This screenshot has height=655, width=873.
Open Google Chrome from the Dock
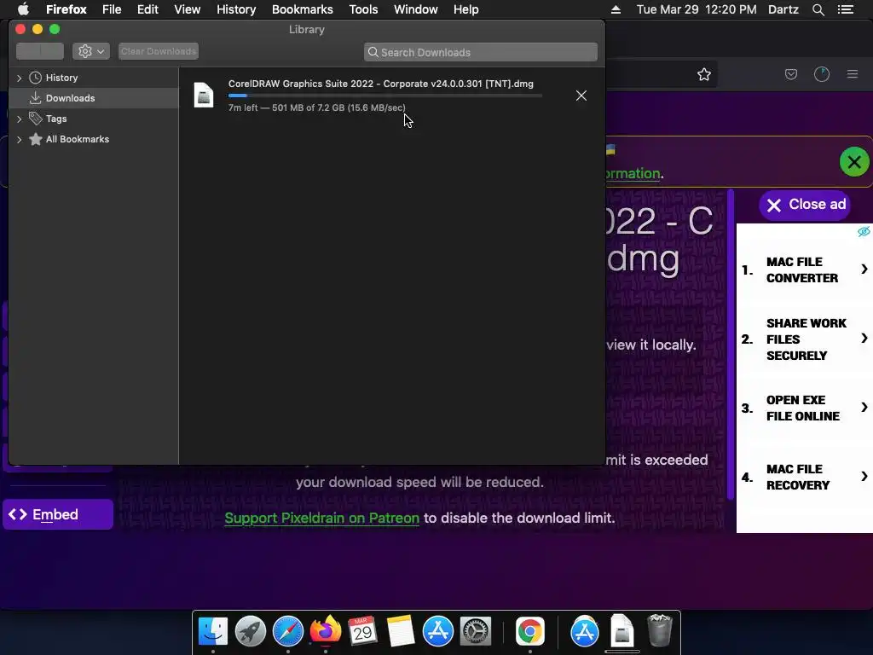tap(530, 632)
